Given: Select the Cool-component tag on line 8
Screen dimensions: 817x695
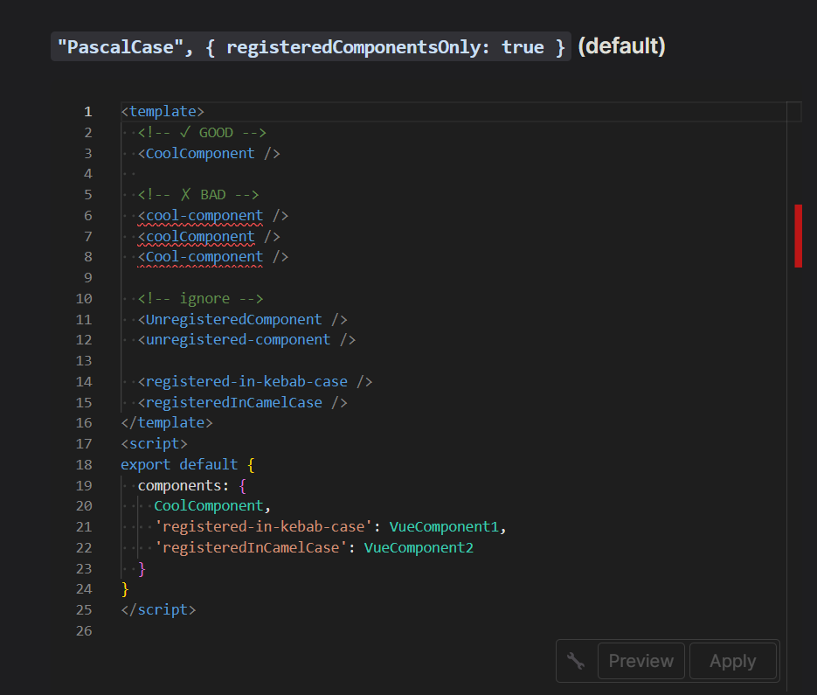Looking at the screenshot, I should tap(201, 256).
